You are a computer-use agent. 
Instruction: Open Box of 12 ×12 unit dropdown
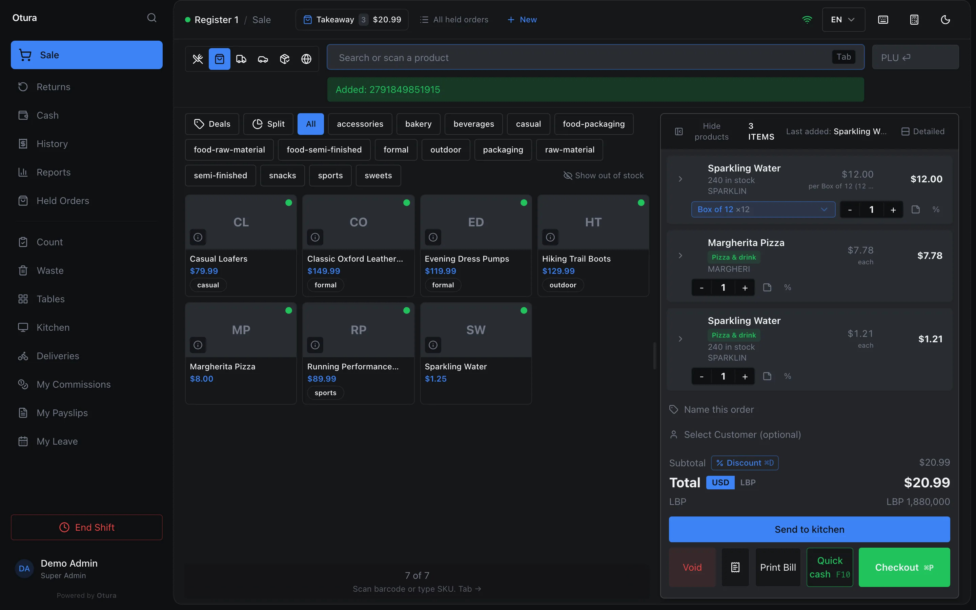coord(763,209)
